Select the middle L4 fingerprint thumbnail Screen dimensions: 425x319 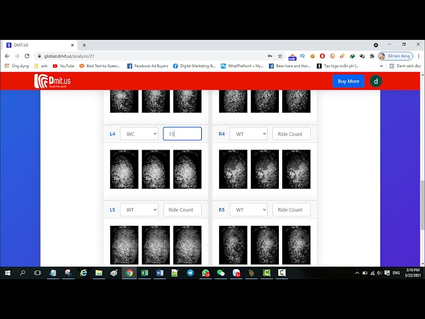point(156,169)
